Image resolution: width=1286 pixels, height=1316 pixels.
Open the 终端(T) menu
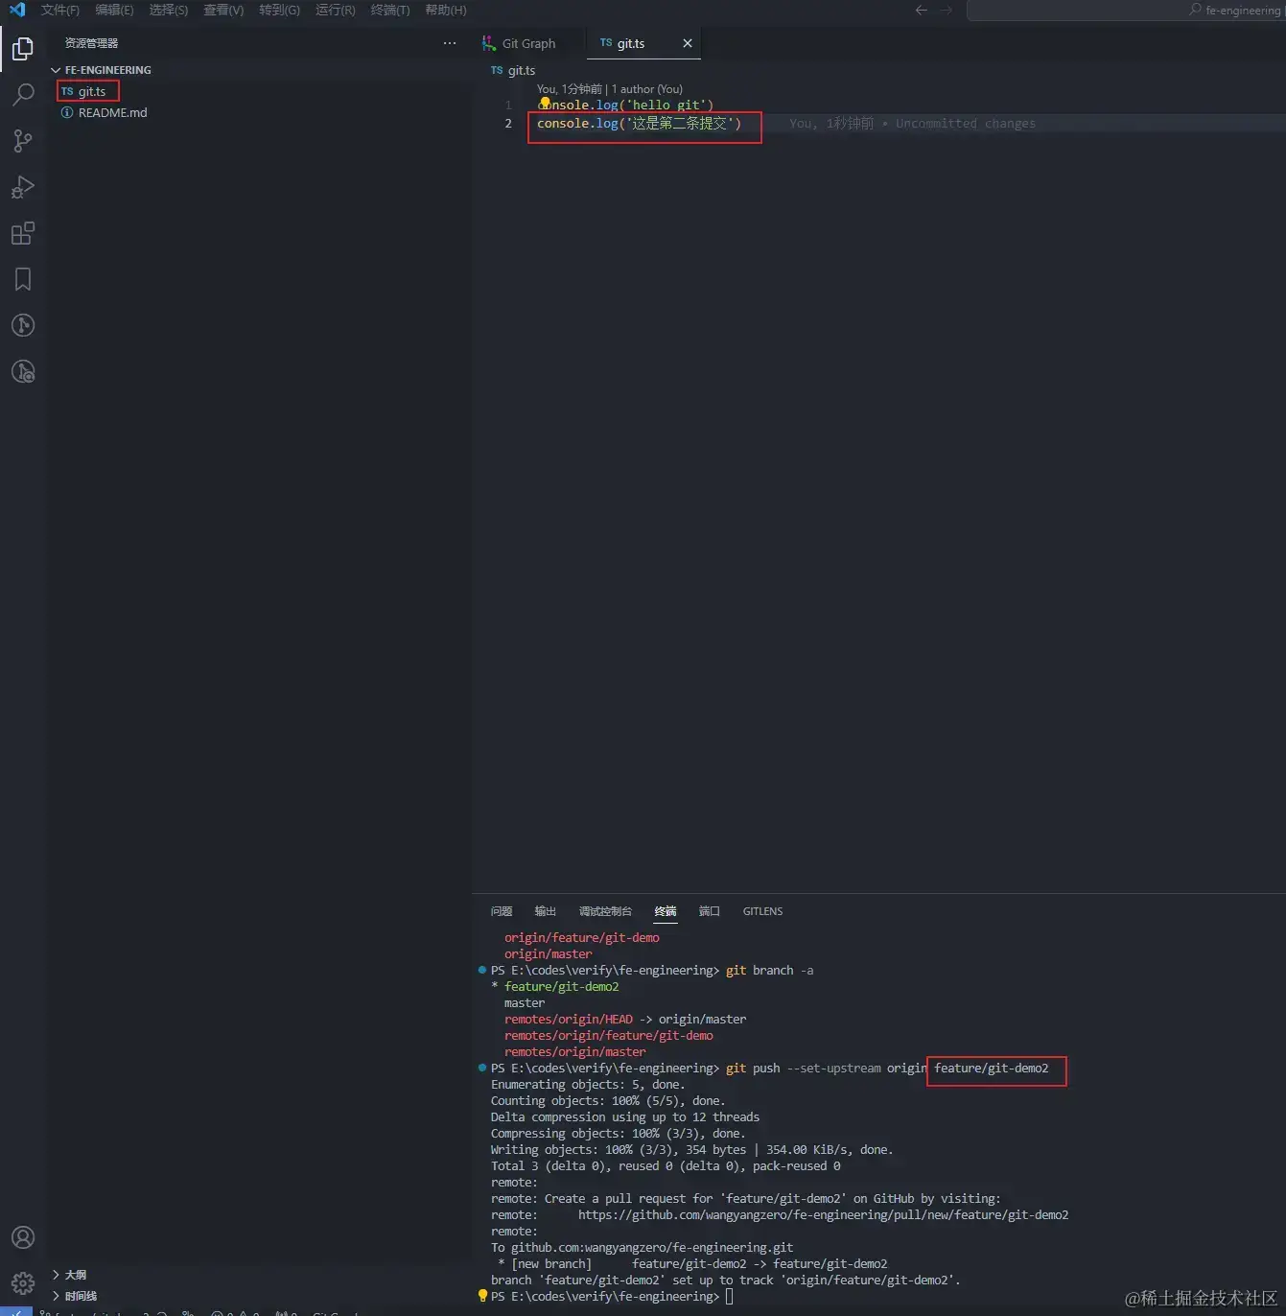389,10
